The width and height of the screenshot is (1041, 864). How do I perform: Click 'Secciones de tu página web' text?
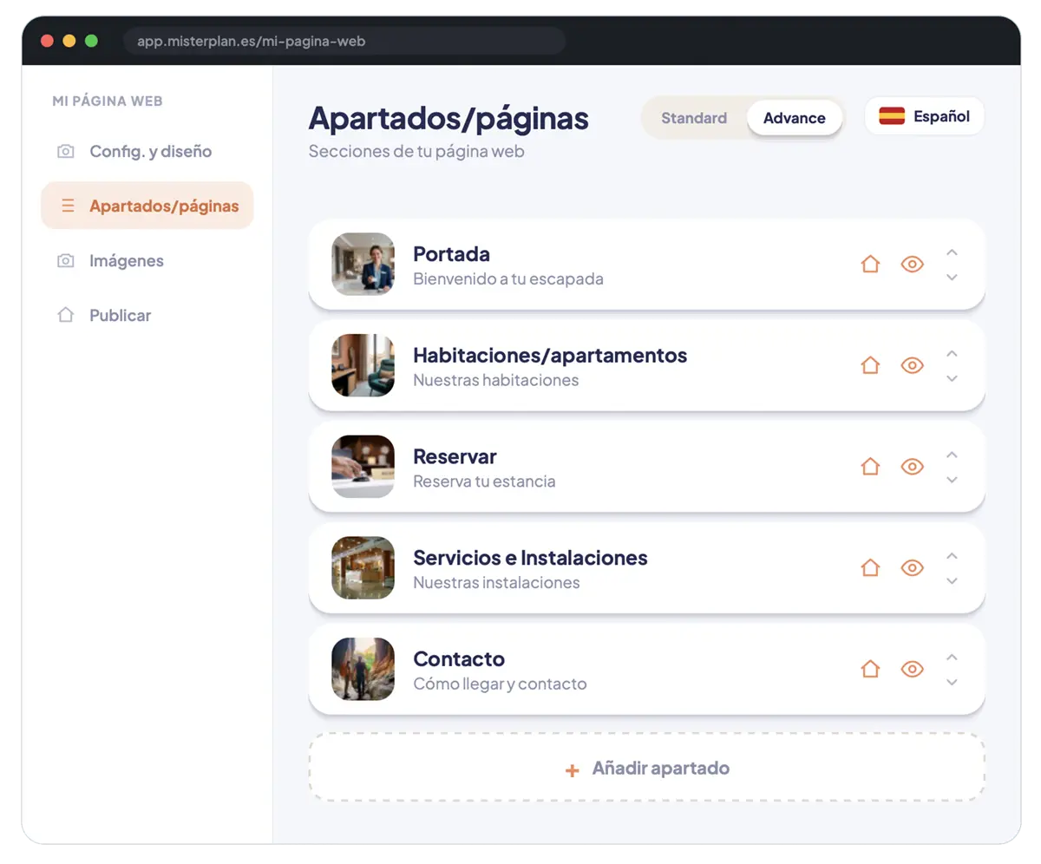416,152
